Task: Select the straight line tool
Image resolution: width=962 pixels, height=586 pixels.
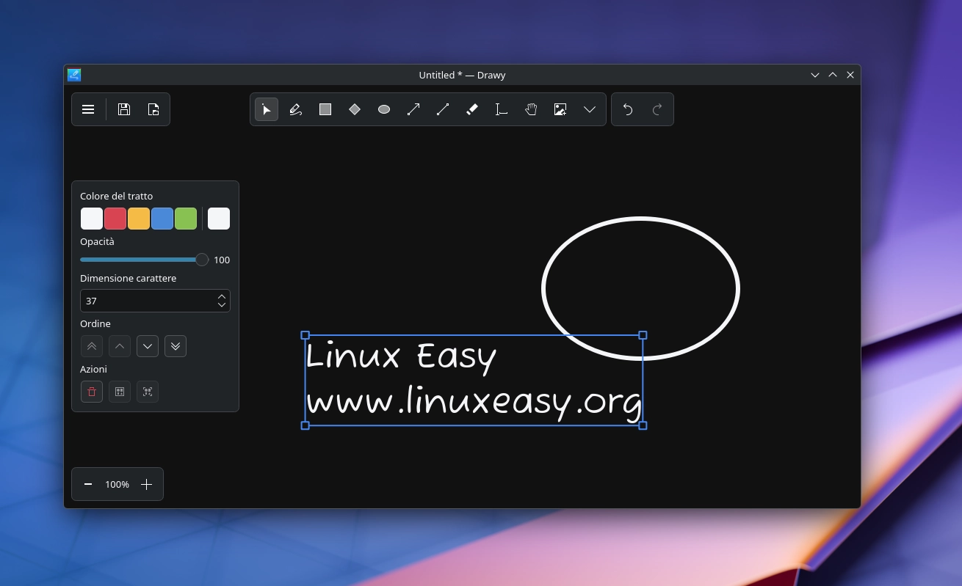Action: click(443, 109)
